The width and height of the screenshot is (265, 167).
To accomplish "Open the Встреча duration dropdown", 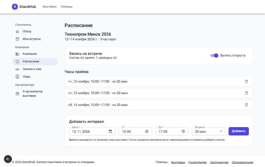I will 209,131.
